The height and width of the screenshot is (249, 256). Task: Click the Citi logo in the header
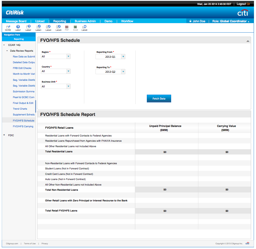pos(243,13)
